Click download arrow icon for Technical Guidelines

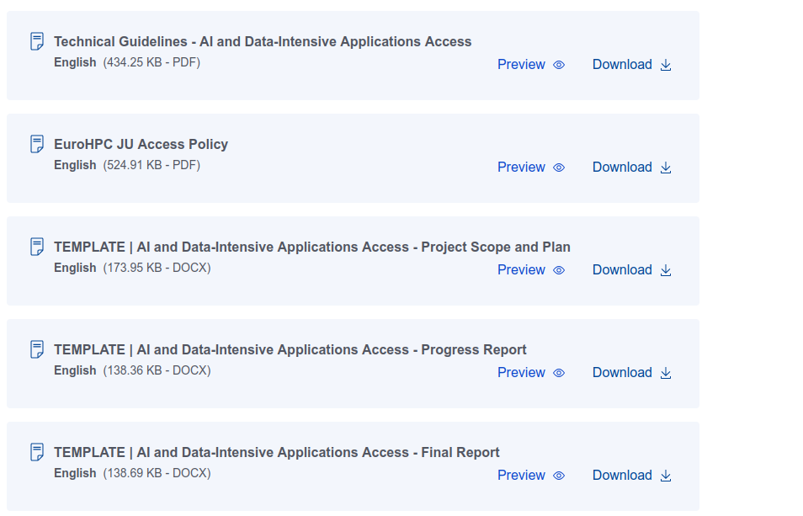(666, 65)
